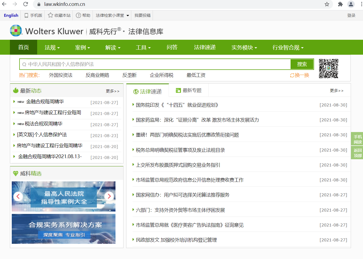Screen dimensions: 363x259
Task: Click 换一换 refresh hot searches
Action: coord(300,75)
